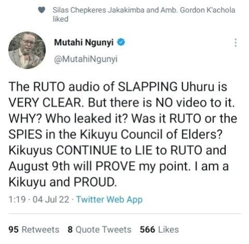Click the 04 Jul 22 date
This screenshot has width=249, height=244.
[x=51, y=200]
